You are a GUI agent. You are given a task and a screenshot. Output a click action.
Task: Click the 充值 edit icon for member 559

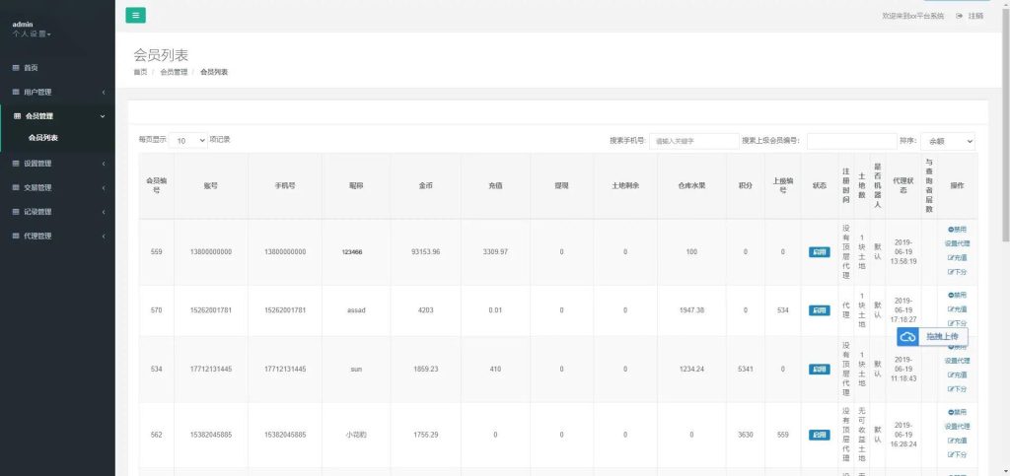[951, 257]
